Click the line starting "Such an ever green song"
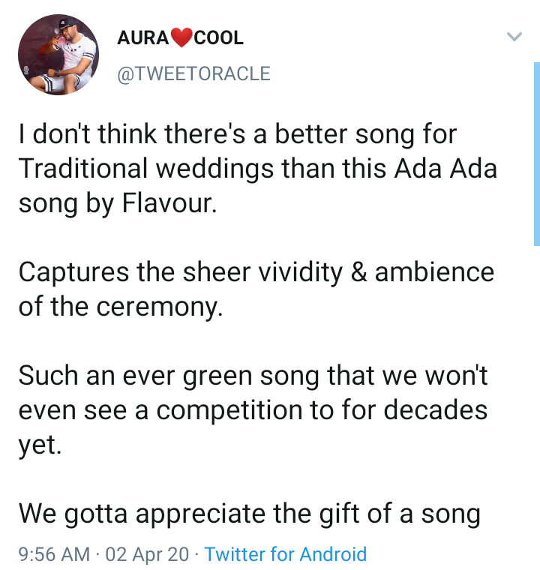Viewport: 540px width, 570px height. [253, 376]
